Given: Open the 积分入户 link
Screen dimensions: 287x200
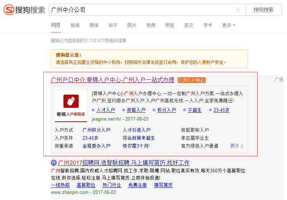Looking at the screenshot, I should coord(167,110).
